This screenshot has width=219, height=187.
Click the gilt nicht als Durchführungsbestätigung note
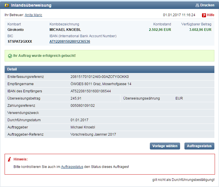tap(183, 180)
